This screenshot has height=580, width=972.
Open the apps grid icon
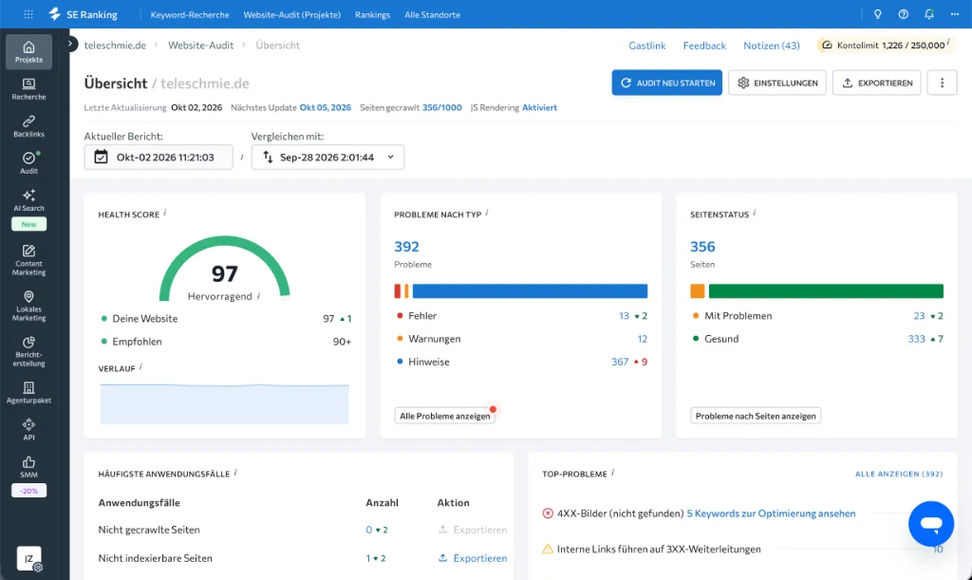(x=28, y=14)
